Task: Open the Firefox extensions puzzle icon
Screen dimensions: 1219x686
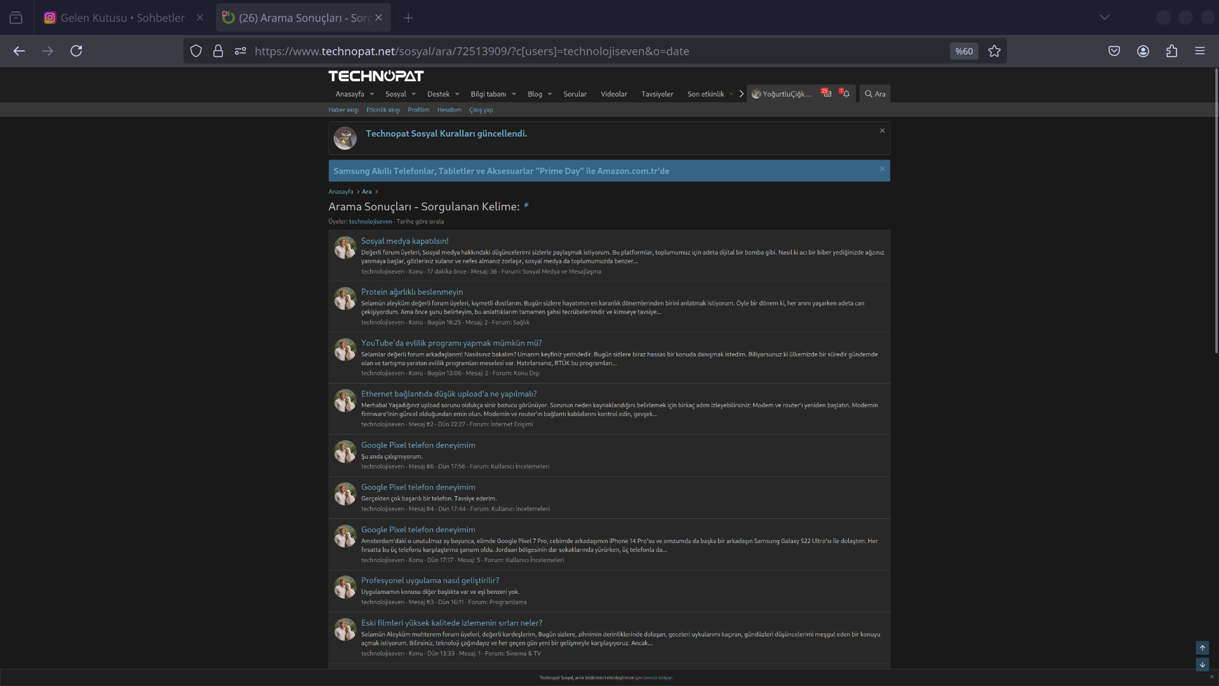Action: 1171,51
